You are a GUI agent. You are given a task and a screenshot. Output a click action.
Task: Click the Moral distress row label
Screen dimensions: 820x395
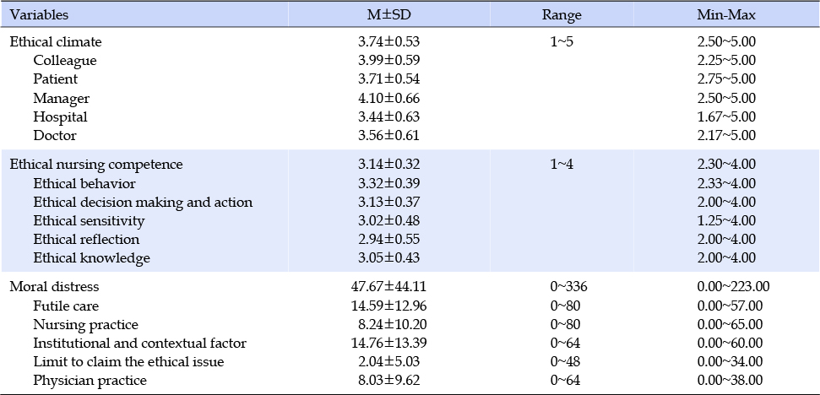[54, 287]
